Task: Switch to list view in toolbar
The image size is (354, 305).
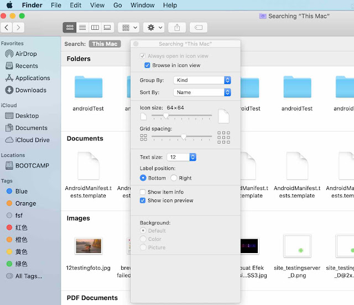Action: [82, 28]
